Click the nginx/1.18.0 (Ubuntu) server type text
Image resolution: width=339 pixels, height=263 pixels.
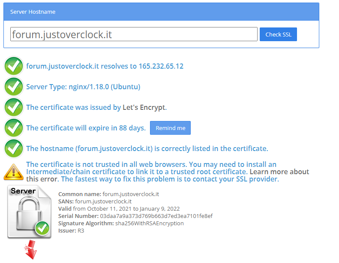pyautogui.click(x=104, y=87)
